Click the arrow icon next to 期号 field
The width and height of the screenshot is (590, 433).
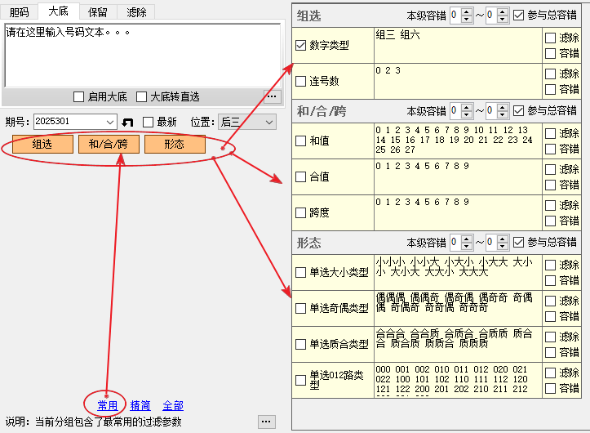127,122
